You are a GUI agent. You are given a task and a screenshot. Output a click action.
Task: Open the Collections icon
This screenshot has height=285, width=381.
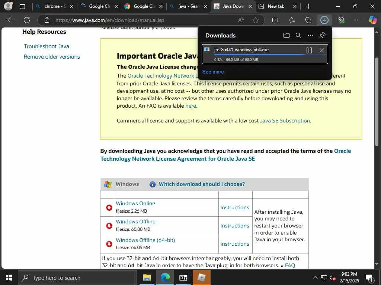tap(308, 20)
